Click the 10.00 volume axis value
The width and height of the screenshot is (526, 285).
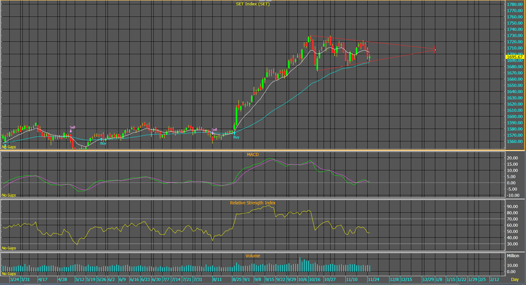(512, 265)
